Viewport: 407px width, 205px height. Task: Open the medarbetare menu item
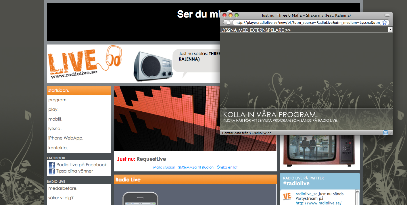click(79, 188)
